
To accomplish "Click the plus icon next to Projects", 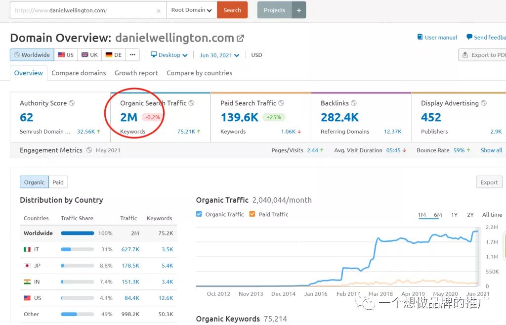I will [299, 10].
